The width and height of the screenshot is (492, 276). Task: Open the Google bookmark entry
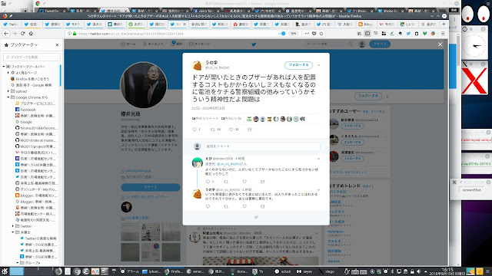pos(24,122)
